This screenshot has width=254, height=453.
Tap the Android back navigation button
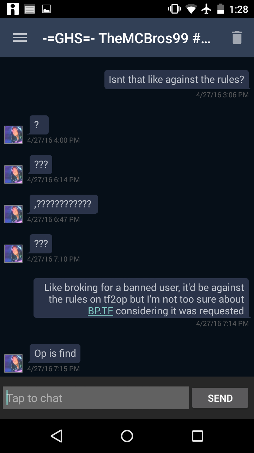[x=56, y=436]
